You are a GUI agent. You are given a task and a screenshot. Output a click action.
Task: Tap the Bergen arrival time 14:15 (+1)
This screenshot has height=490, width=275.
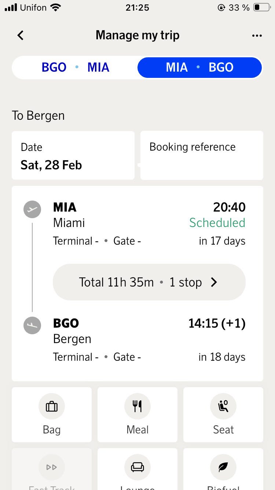(217, 323)
